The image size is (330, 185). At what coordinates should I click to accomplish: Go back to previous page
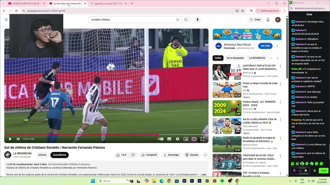[4, 11]
